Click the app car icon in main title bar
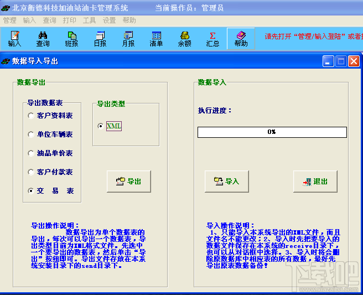This screenshot has width=363, height=295. click(x=6, y=8)
